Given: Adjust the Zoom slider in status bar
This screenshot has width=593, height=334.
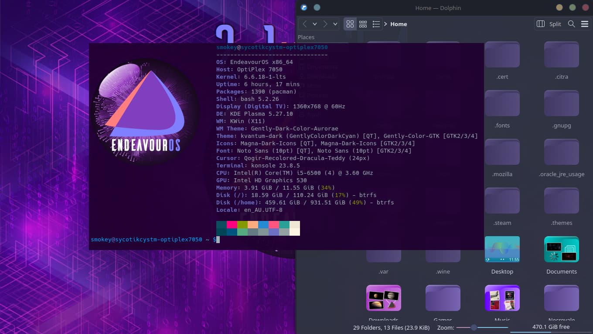Looking at the screenshot, I should (x=482, y=327).
